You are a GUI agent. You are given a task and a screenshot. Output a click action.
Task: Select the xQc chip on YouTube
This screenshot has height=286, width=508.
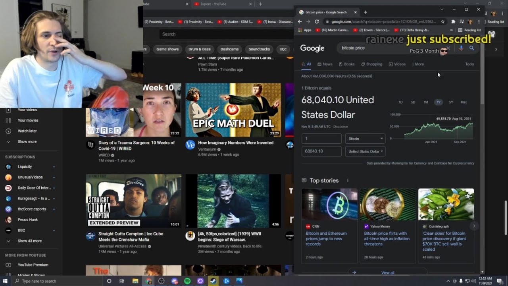pos(283,49)
